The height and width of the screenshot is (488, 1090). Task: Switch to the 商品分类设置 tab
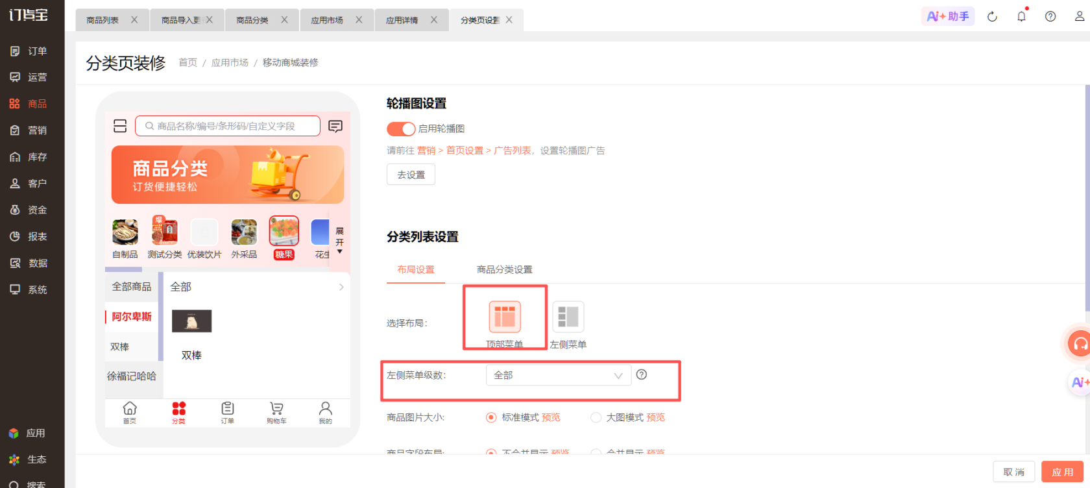coord(505,270)
